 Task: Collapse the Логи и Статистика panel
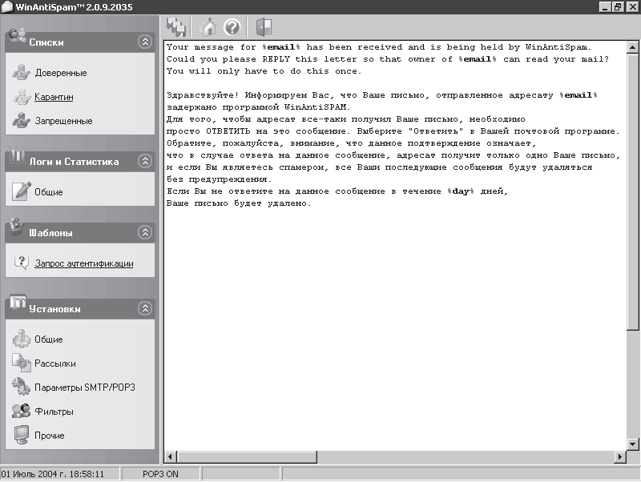[145, 162]
